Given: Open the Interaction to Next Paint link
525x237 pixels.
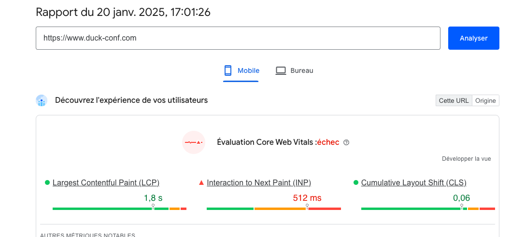Looking at the screenshot, I should coord(259,182).
